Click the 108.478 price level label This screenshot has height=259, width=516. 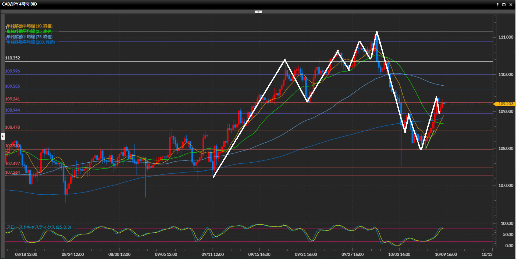point(12,127)
